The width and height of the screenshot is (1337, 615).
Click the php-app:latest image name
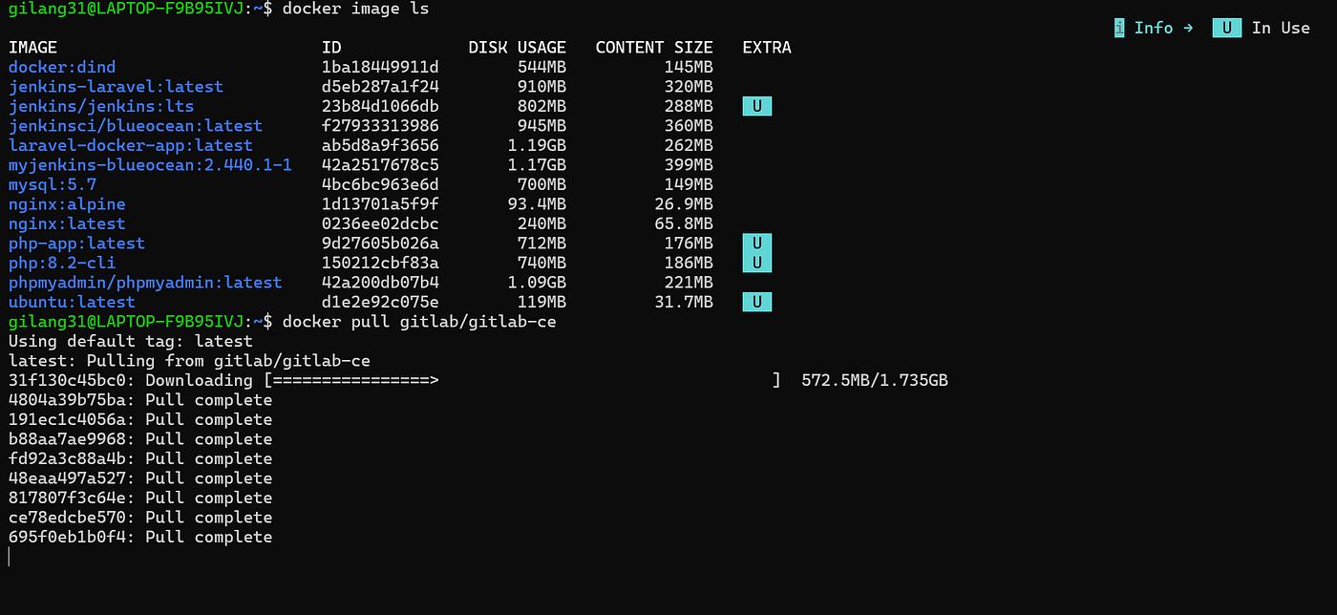click(x=76, y=244)
